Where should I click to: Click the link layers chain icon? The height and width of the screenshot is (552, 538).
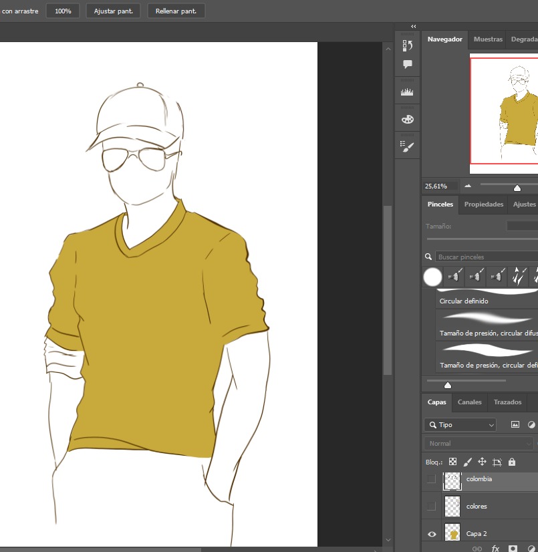[477, 549]
